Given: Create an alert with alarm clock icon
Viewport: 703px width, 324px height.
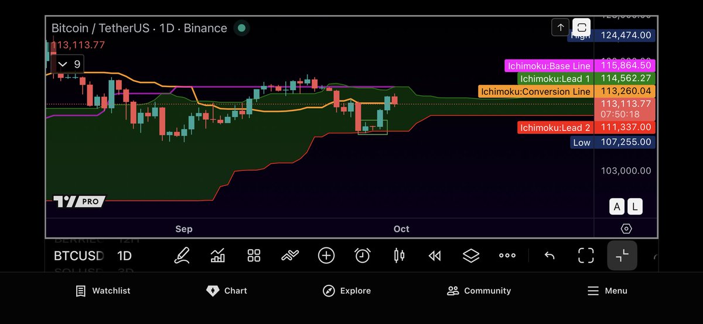Looking at the screenshot, I should [x=363, y=256].
